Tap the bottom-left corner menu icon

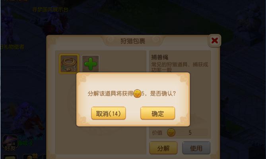click(x=10, y=157)
